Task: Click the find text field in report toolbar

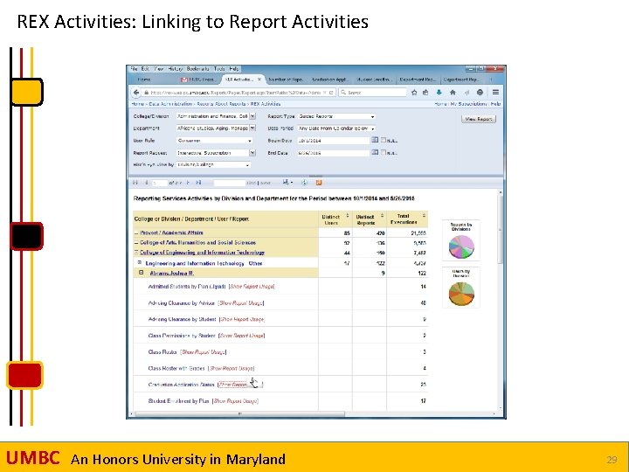Action: tap(229, 183)
